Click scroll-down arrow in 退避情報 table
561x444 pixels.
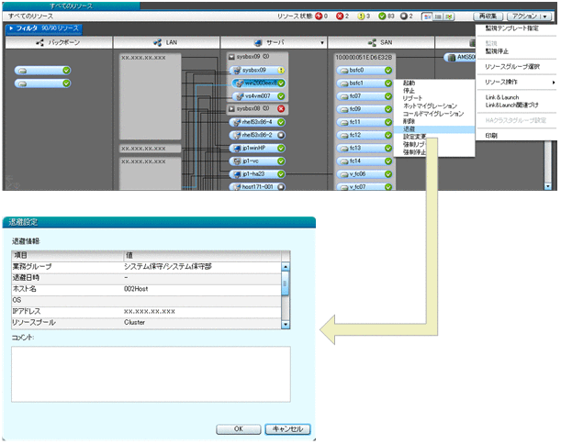(x=285, y=323)
